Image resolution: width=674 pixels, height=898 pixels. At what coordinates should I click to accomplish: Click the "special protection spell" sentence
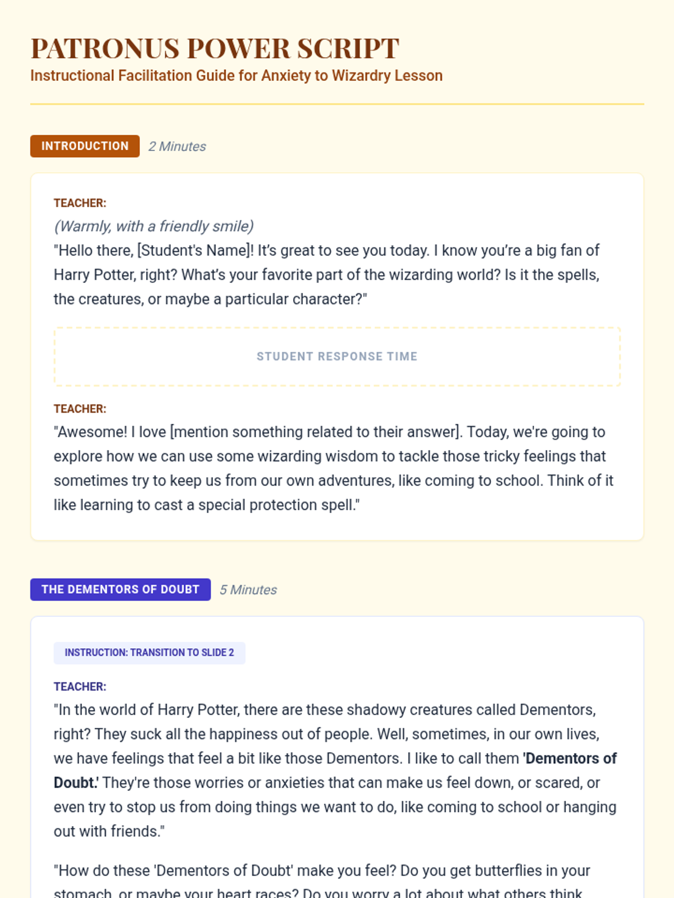click(x=207, y=505)
